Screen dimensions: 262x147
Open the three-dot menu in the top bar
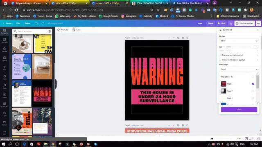click(x=258, y=23)
